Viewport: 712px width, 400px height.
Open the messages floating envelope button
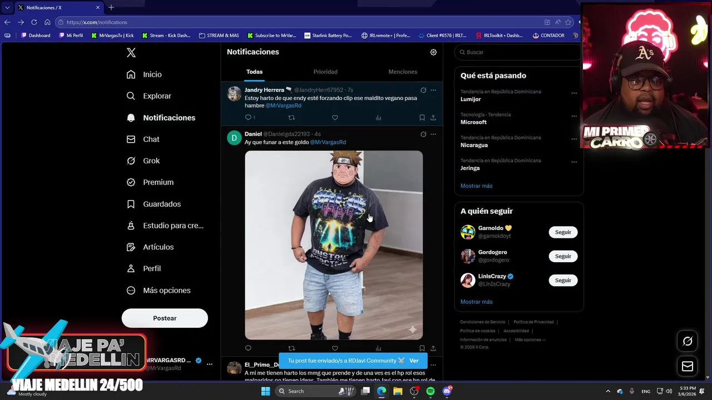688,366
